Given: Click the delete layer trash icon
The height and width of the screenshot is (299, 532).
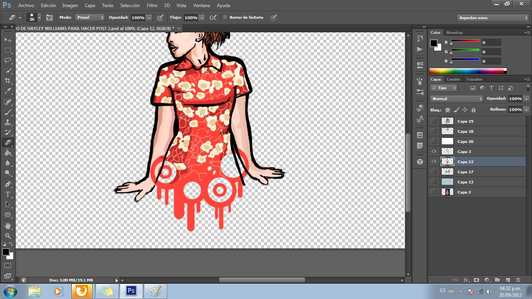Looking at the screenshot, I should [x=518, y=280].
